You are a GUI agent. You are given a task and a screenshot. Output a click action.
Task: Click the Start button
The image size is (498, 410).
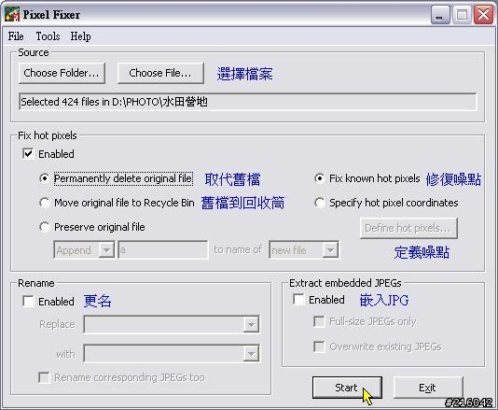coord(347,388)
